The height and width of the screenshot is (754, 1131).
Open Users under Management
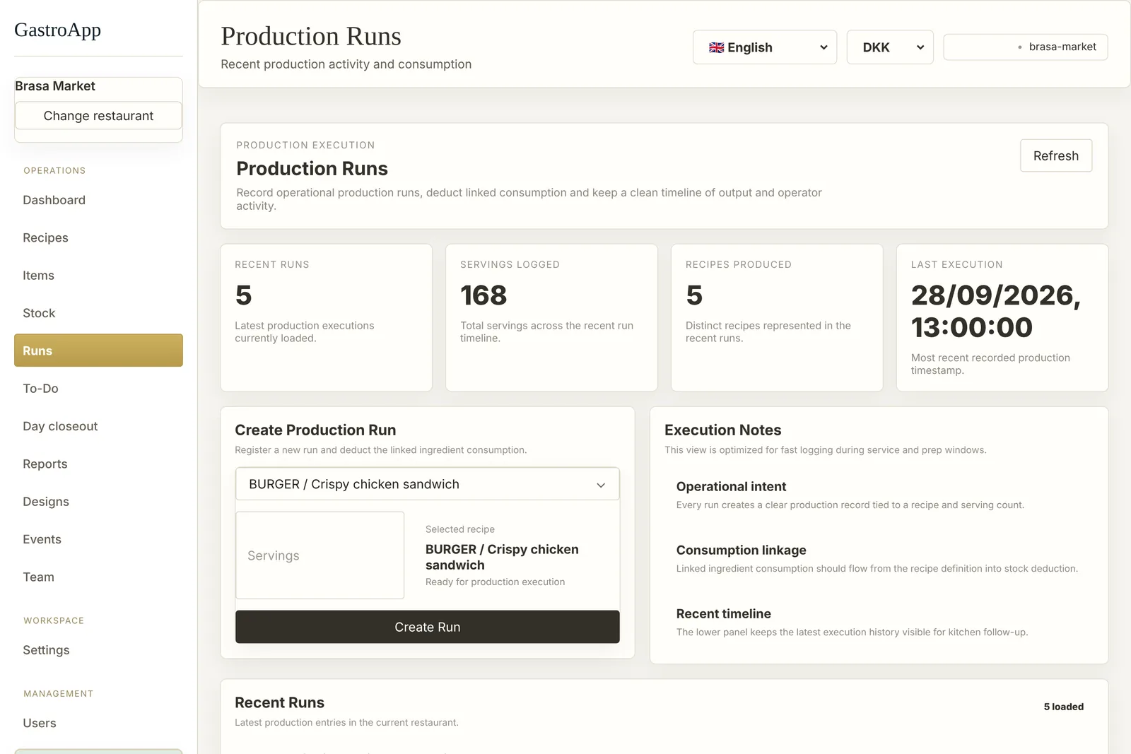[98, 723]
